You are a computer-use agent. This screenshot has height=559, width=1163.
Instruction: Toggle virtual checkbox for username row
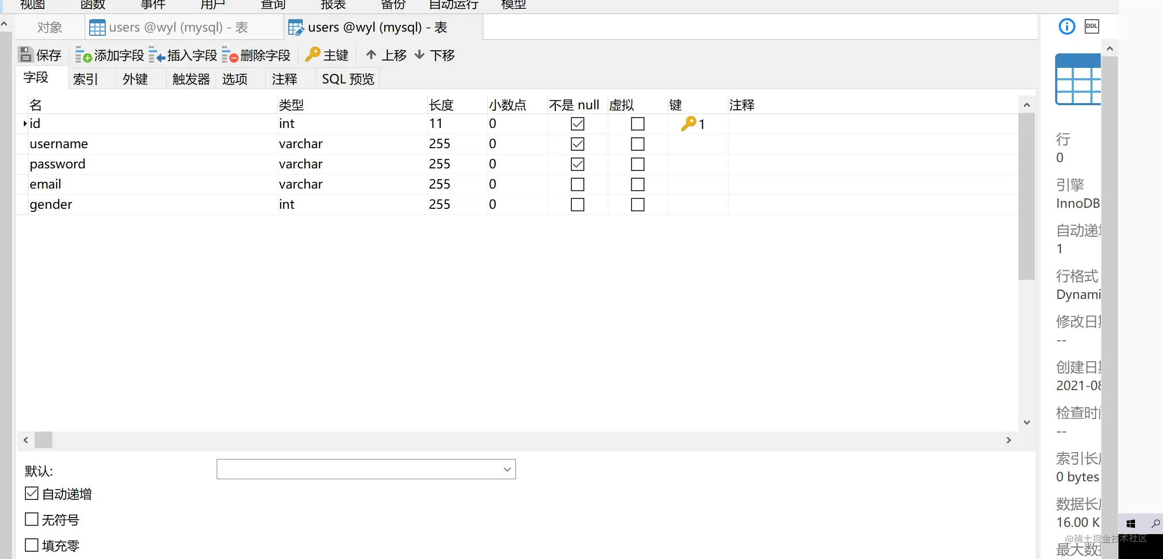[637, 144]
